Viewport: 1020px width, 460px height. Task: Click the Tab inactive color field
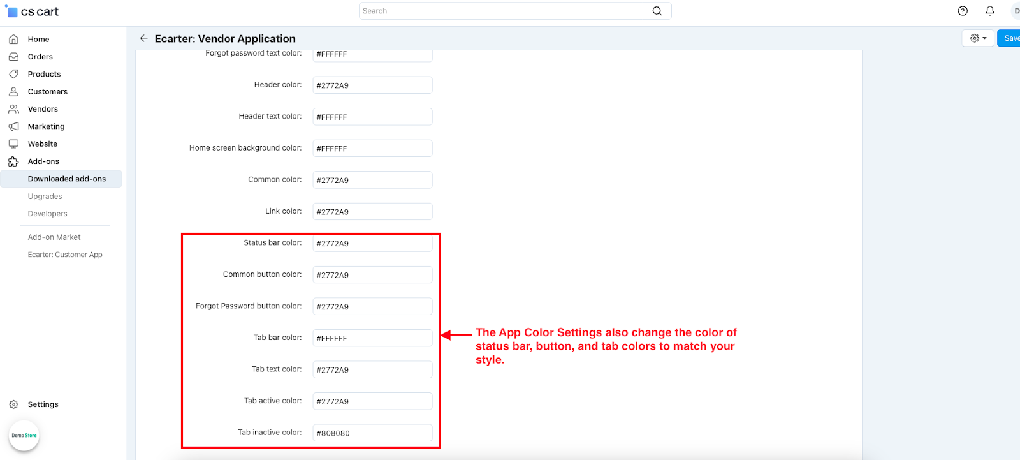[x=372, y=433]
